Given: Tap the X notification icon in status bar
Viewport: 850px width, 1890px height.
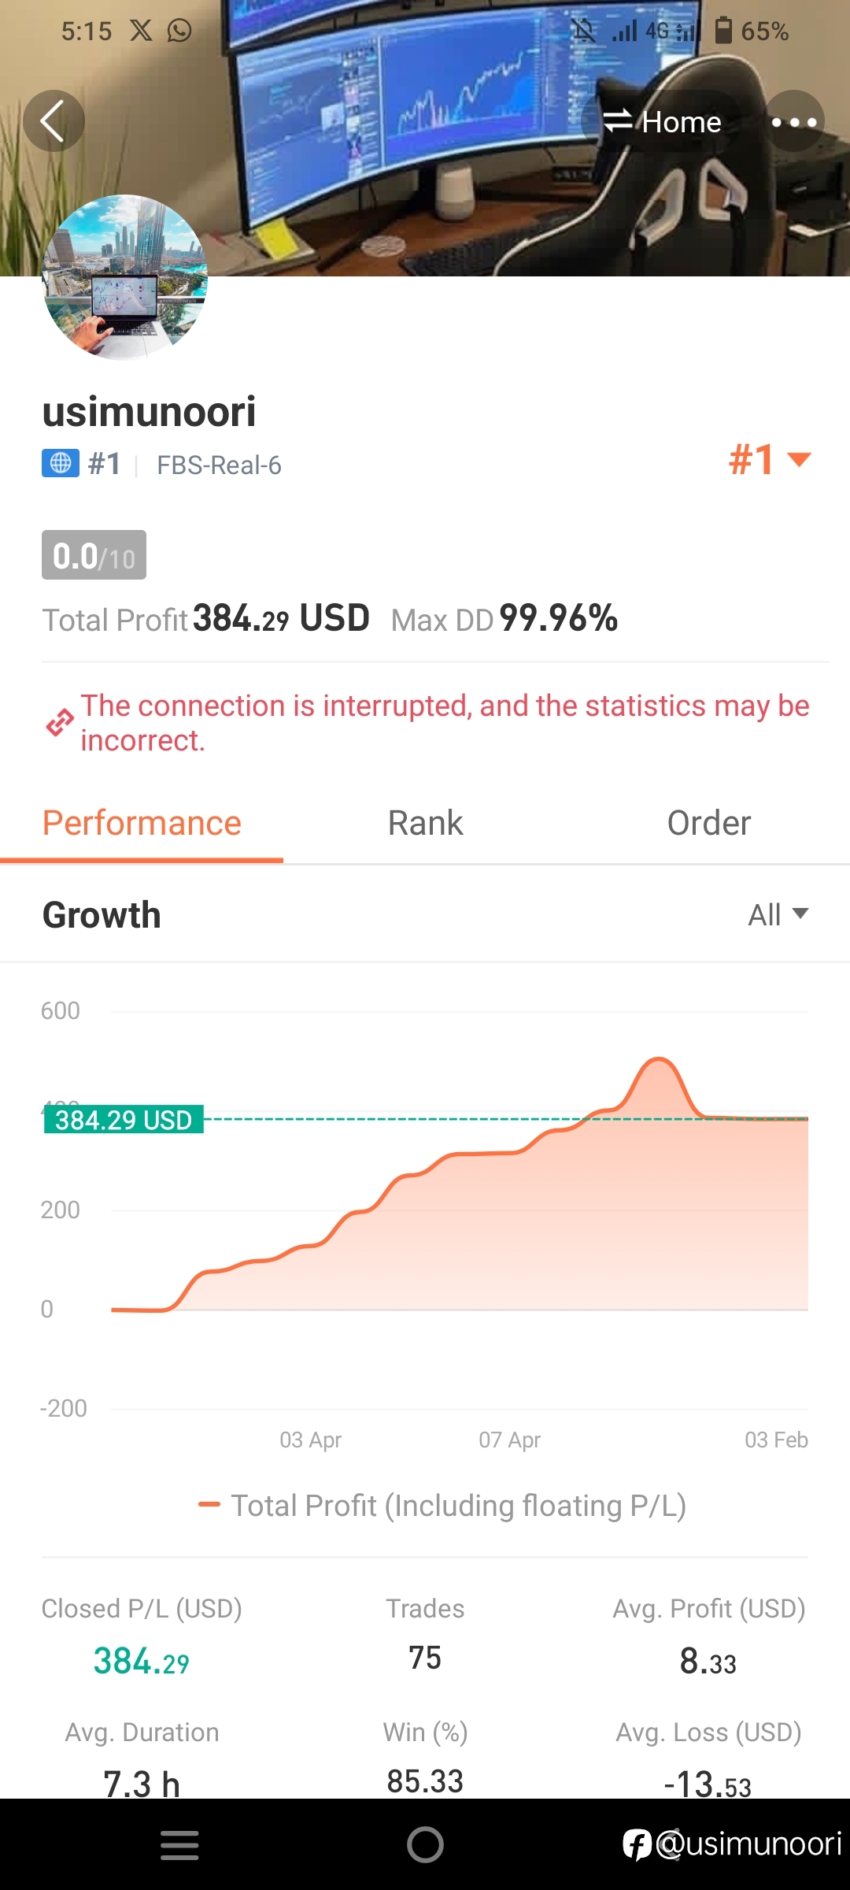Looking at the screenshot, I should [141, 31].
